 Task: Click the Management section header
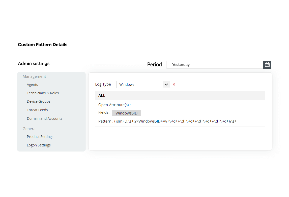click(34, 76)
